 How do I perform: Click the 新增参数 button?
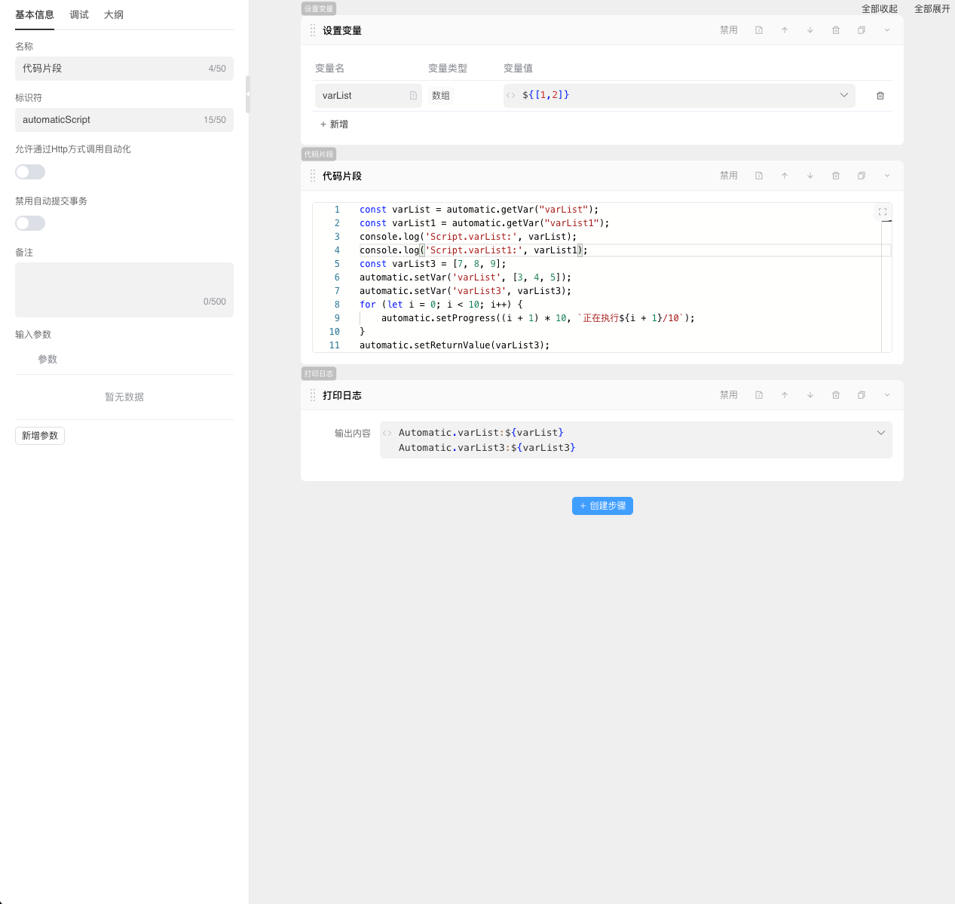point(40,436)
